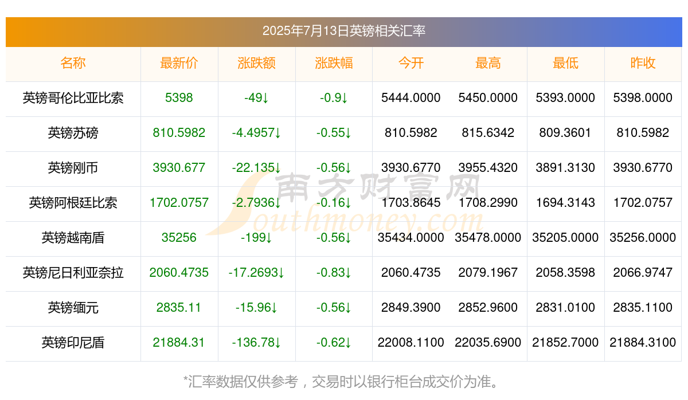
Task: Click the 英镑印尼盾 row name
Action: [73, 343]
